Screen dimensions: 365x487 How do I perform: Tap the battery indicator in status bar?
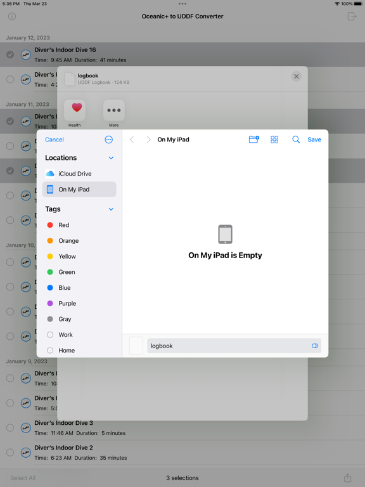coord(358,4)
